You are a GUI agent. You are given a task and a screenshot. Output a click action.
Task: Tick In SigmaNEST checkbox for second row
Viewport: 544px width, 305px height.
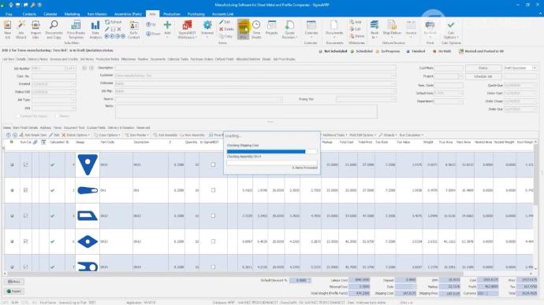click(213, 190)
